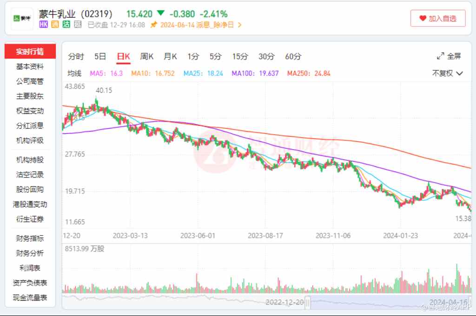Image resolution: width=476 pixels, height=316 pixels.
Task: Click the left handle of range slider
Action: point(307,302)
